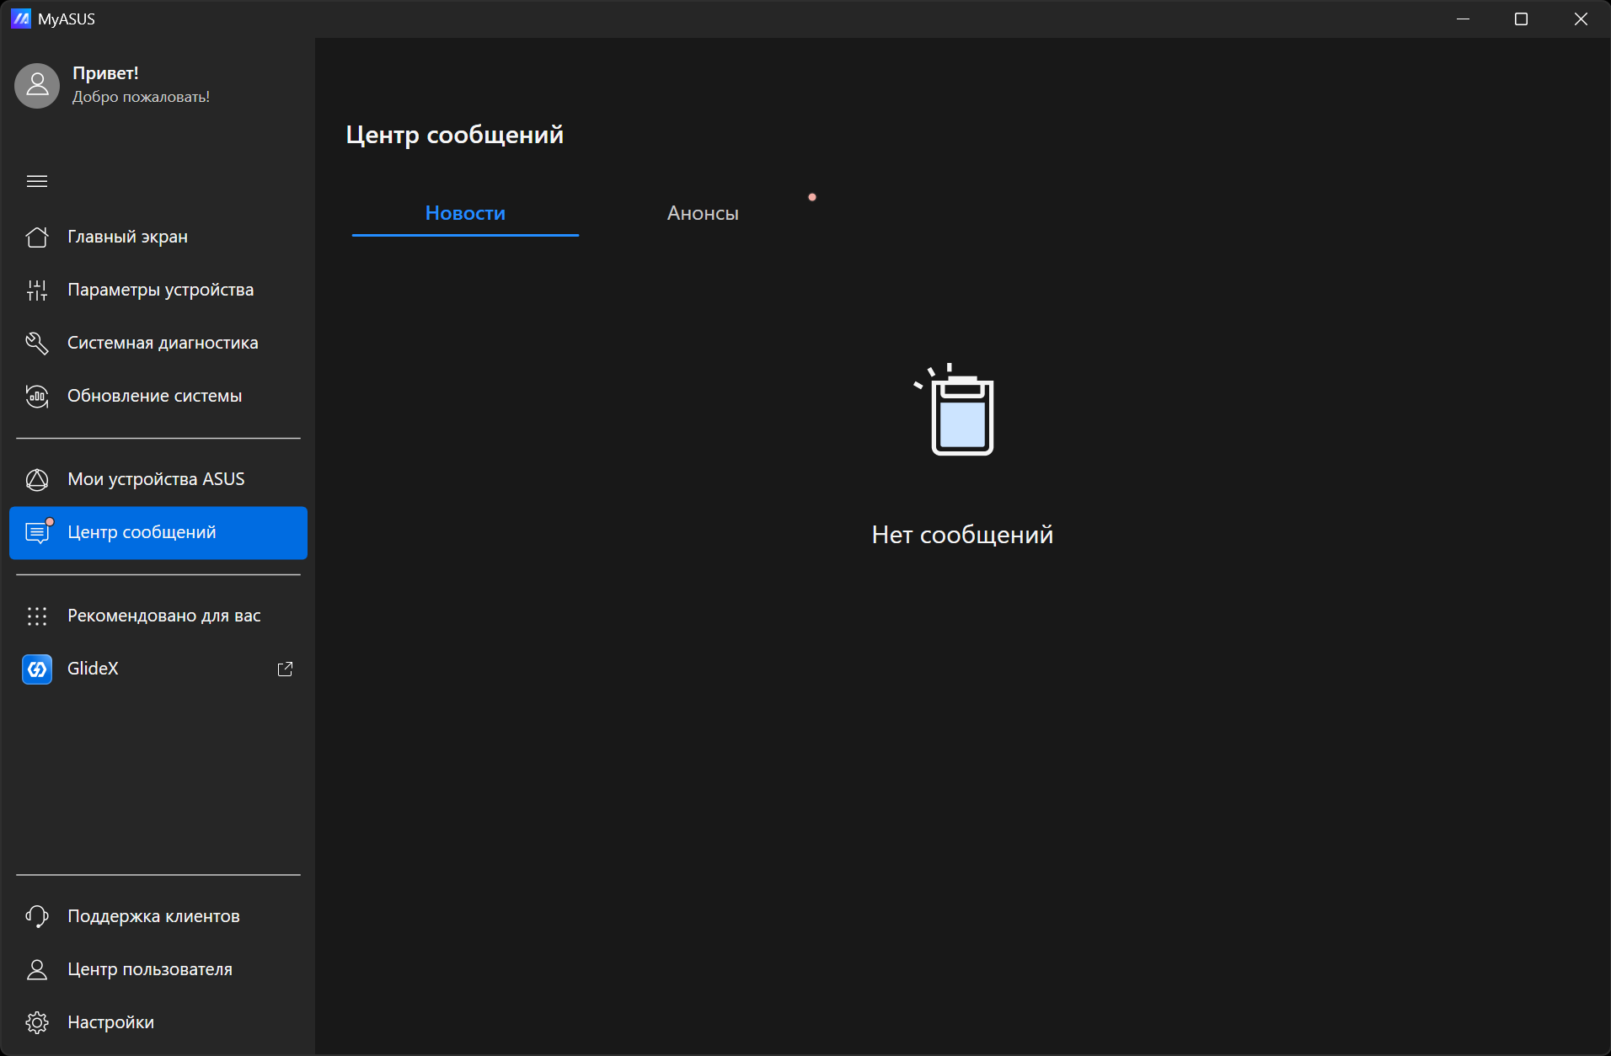1611x1056 pixels.
Task: Click the update icon for Обновление системы
Action: click(37, 397)
